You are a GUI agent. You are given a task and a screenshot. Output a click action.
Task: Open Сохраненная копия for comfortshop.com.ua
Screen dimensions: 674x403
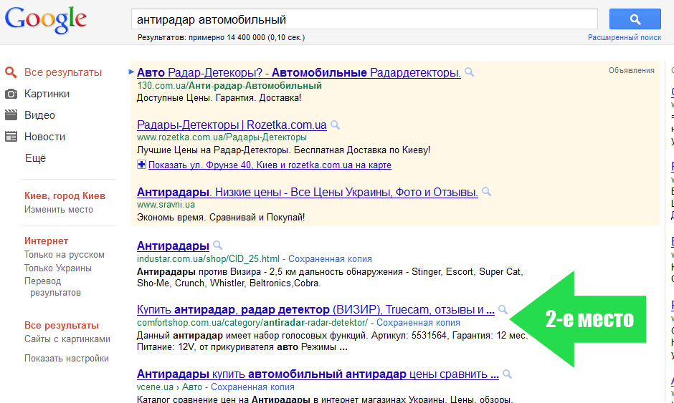point(418,322)
